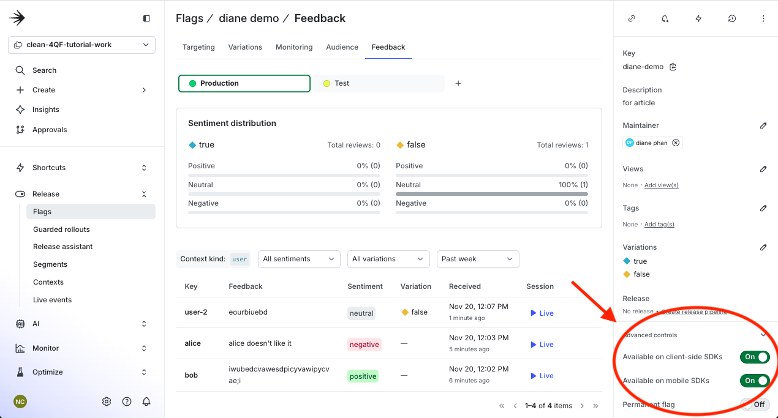Copy the flag link icon
The image size is (778, 418).
(x=632, y=18)
